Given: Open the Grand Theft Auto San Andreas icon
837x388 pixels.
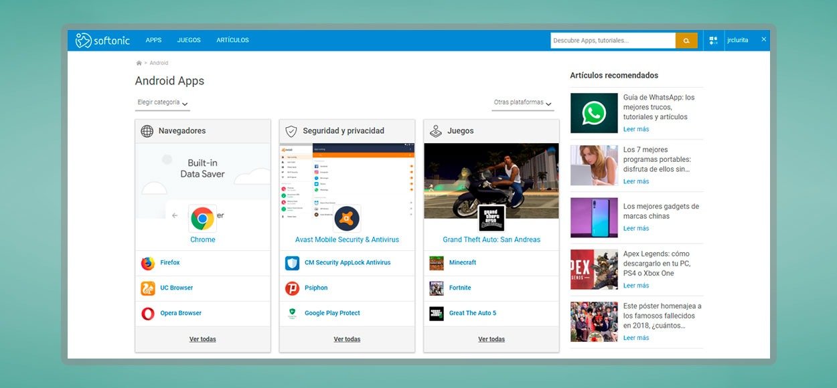Looking at the screenshot, I should pyautogui.click(x=491, y=219).
